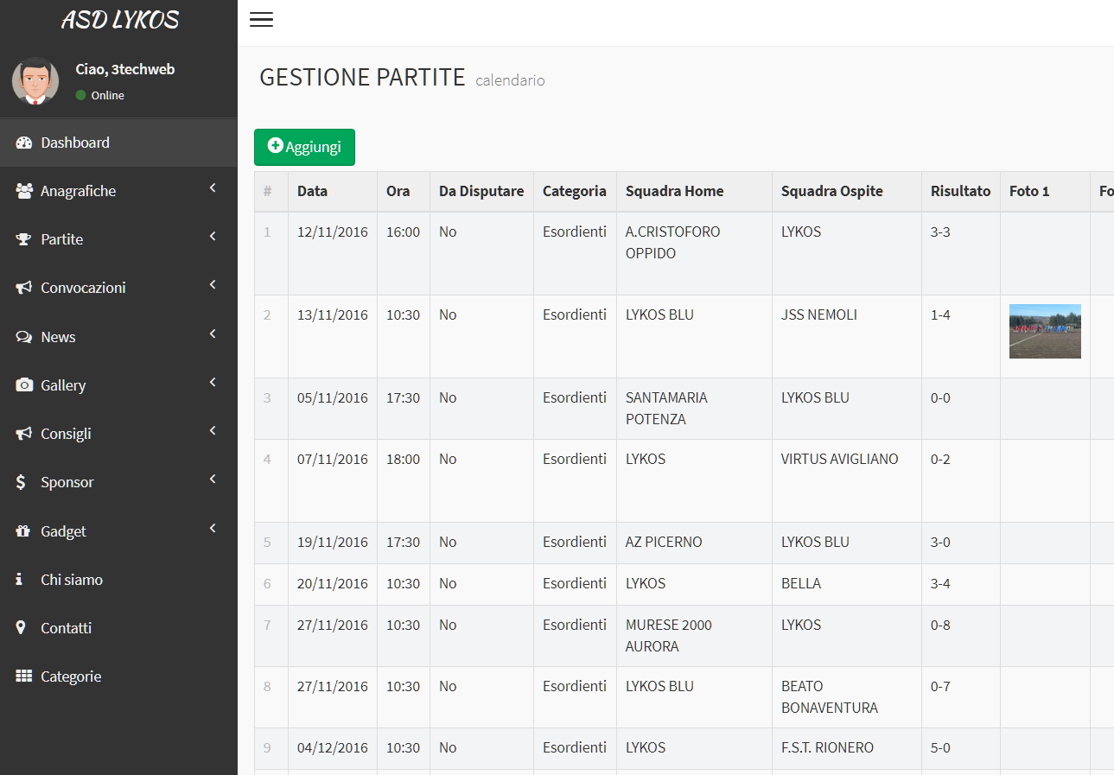1114x775 pixels.
Task: Click the 3techweb user avatar
Action: pyautogui.click(x=35, y=81)
